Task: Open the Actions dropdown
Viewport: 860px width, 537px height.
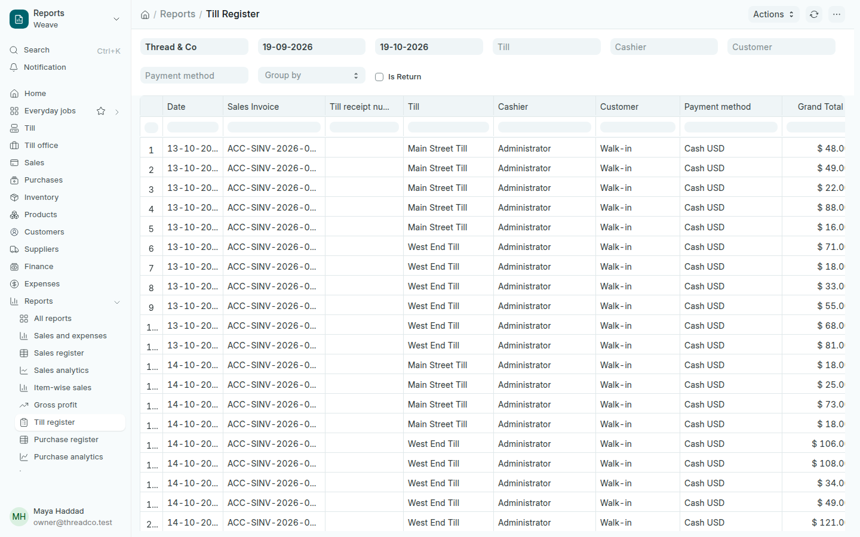Action: point(773,14)
